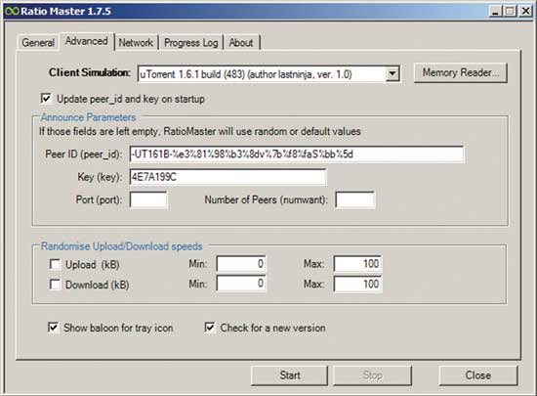Click the Close button at the bottom

[x=478, y=375]
